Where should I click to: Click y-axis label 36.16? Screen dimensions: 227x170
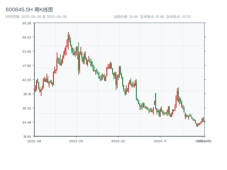27,94
